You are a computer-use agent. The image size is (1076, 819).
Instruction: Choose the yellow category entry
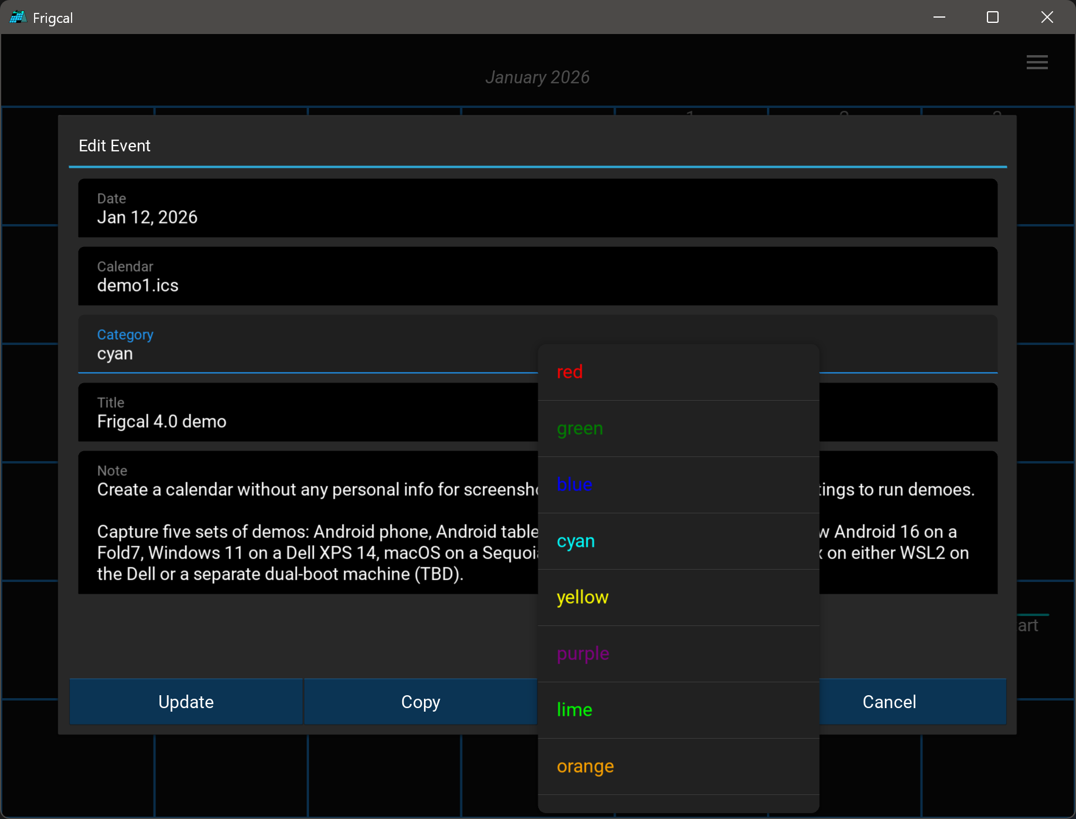[x=678, y=597]
